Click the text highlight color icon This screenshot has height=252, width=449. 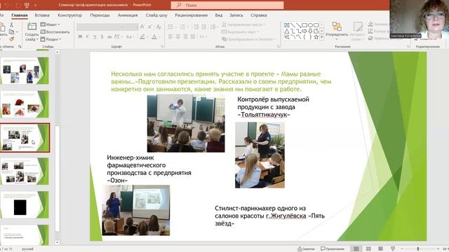click(142, 37)
